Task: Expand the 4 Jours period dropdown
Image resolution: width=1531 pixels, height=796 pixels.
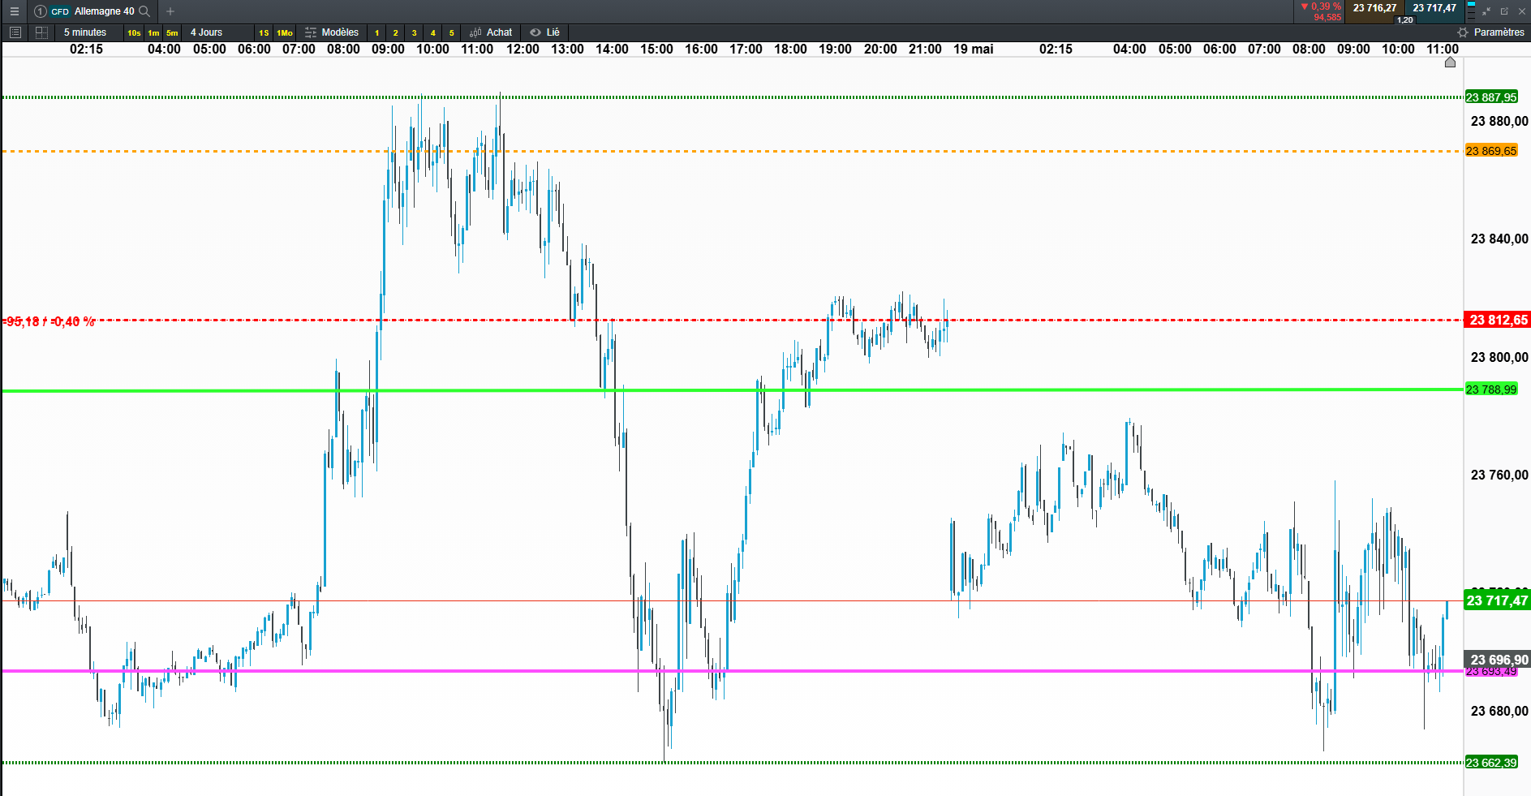Action: [206, 32]
